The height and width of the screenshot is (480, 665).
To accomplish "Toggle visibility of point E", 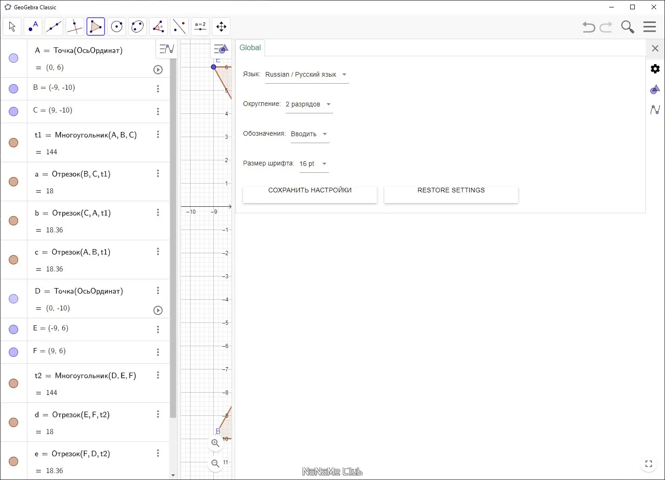I will [x=13, y=329].
